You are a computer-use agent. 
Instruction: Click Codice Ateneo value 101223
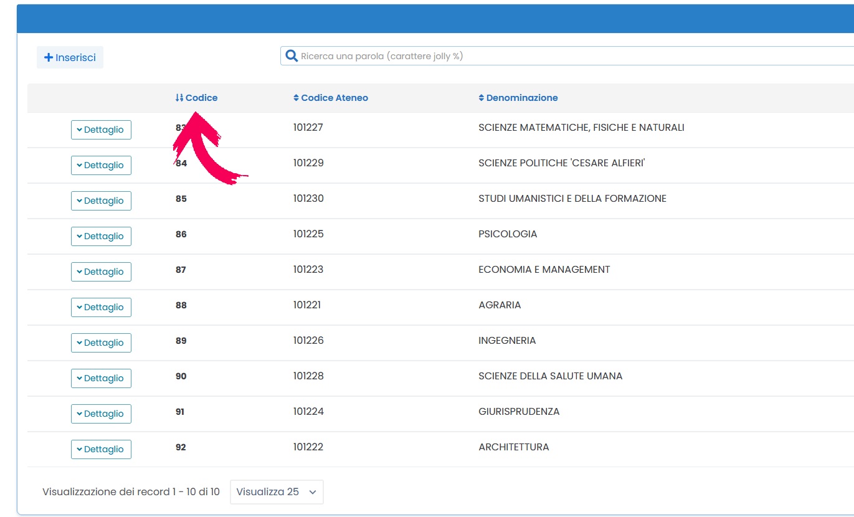pyautogui.click(x=308, y=270)
